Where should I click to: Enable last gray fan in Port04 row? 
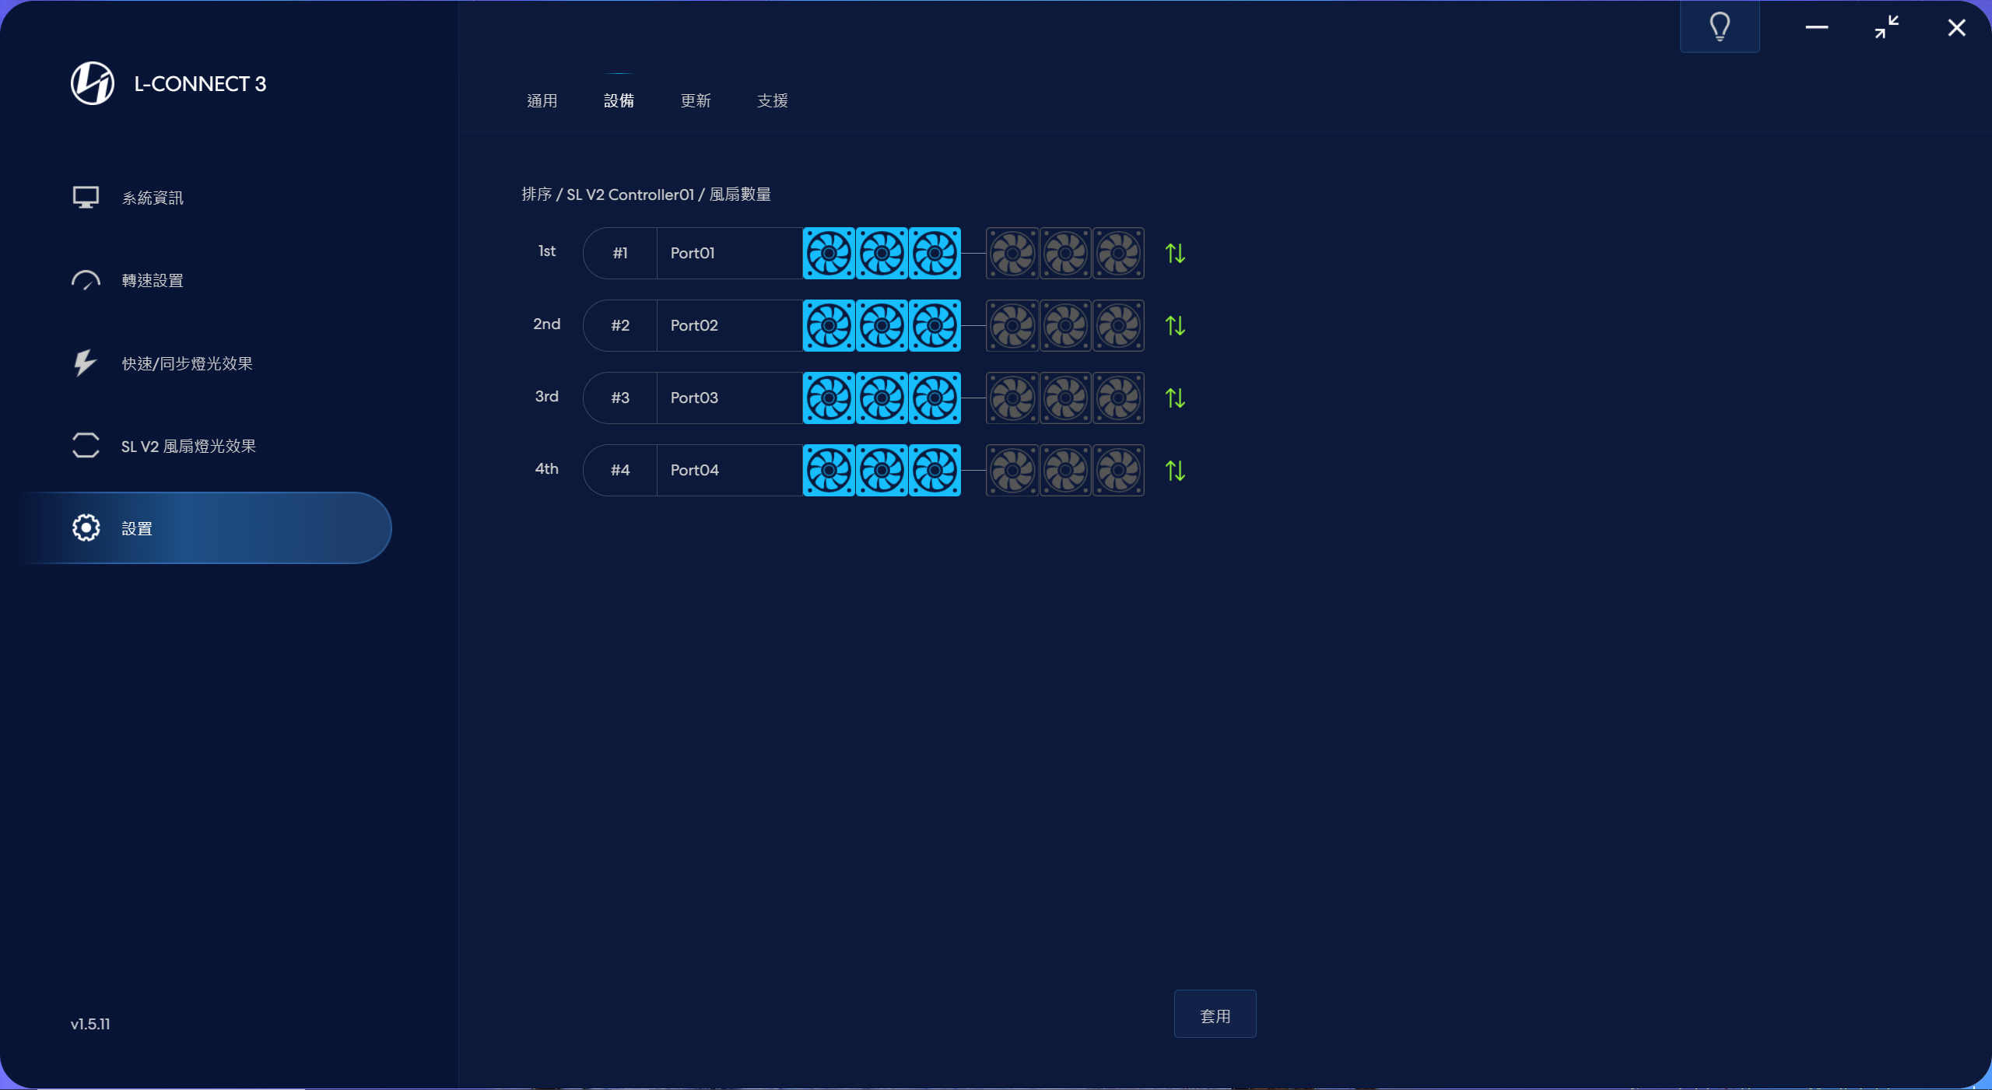1118,471
